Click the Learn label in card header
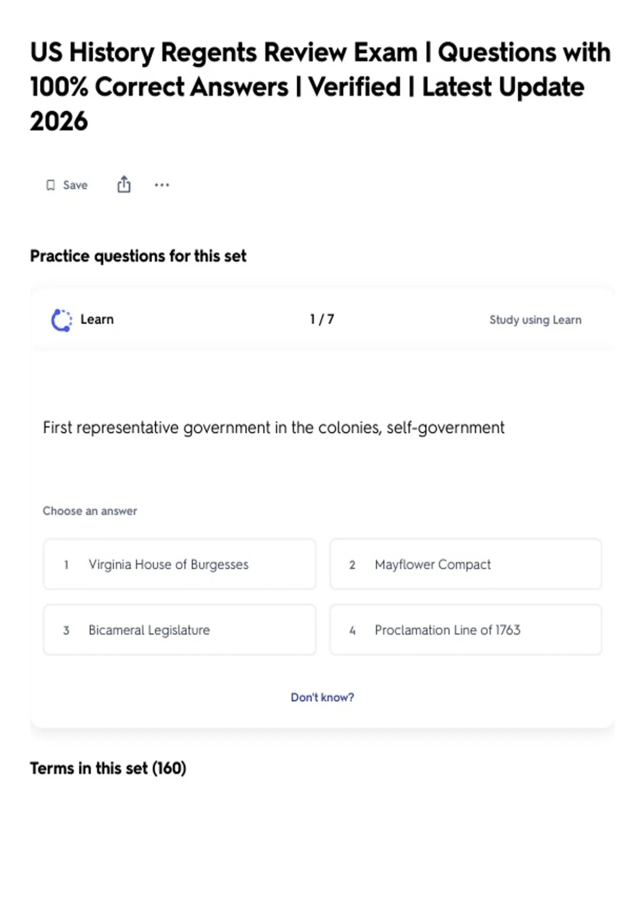The width and height of the screenshot is (644, 912). (97, 320)
